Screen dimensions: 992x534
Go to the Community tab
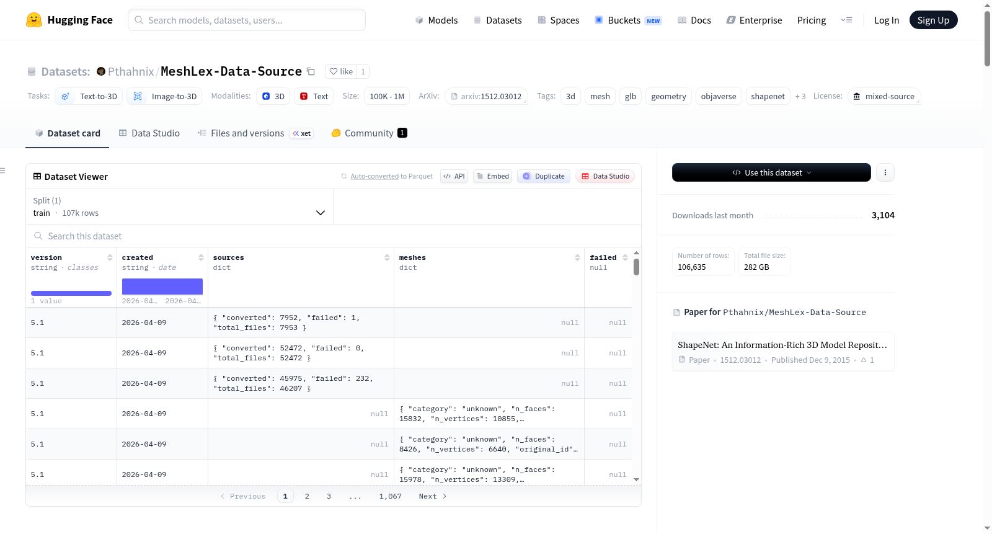(370, 133)
